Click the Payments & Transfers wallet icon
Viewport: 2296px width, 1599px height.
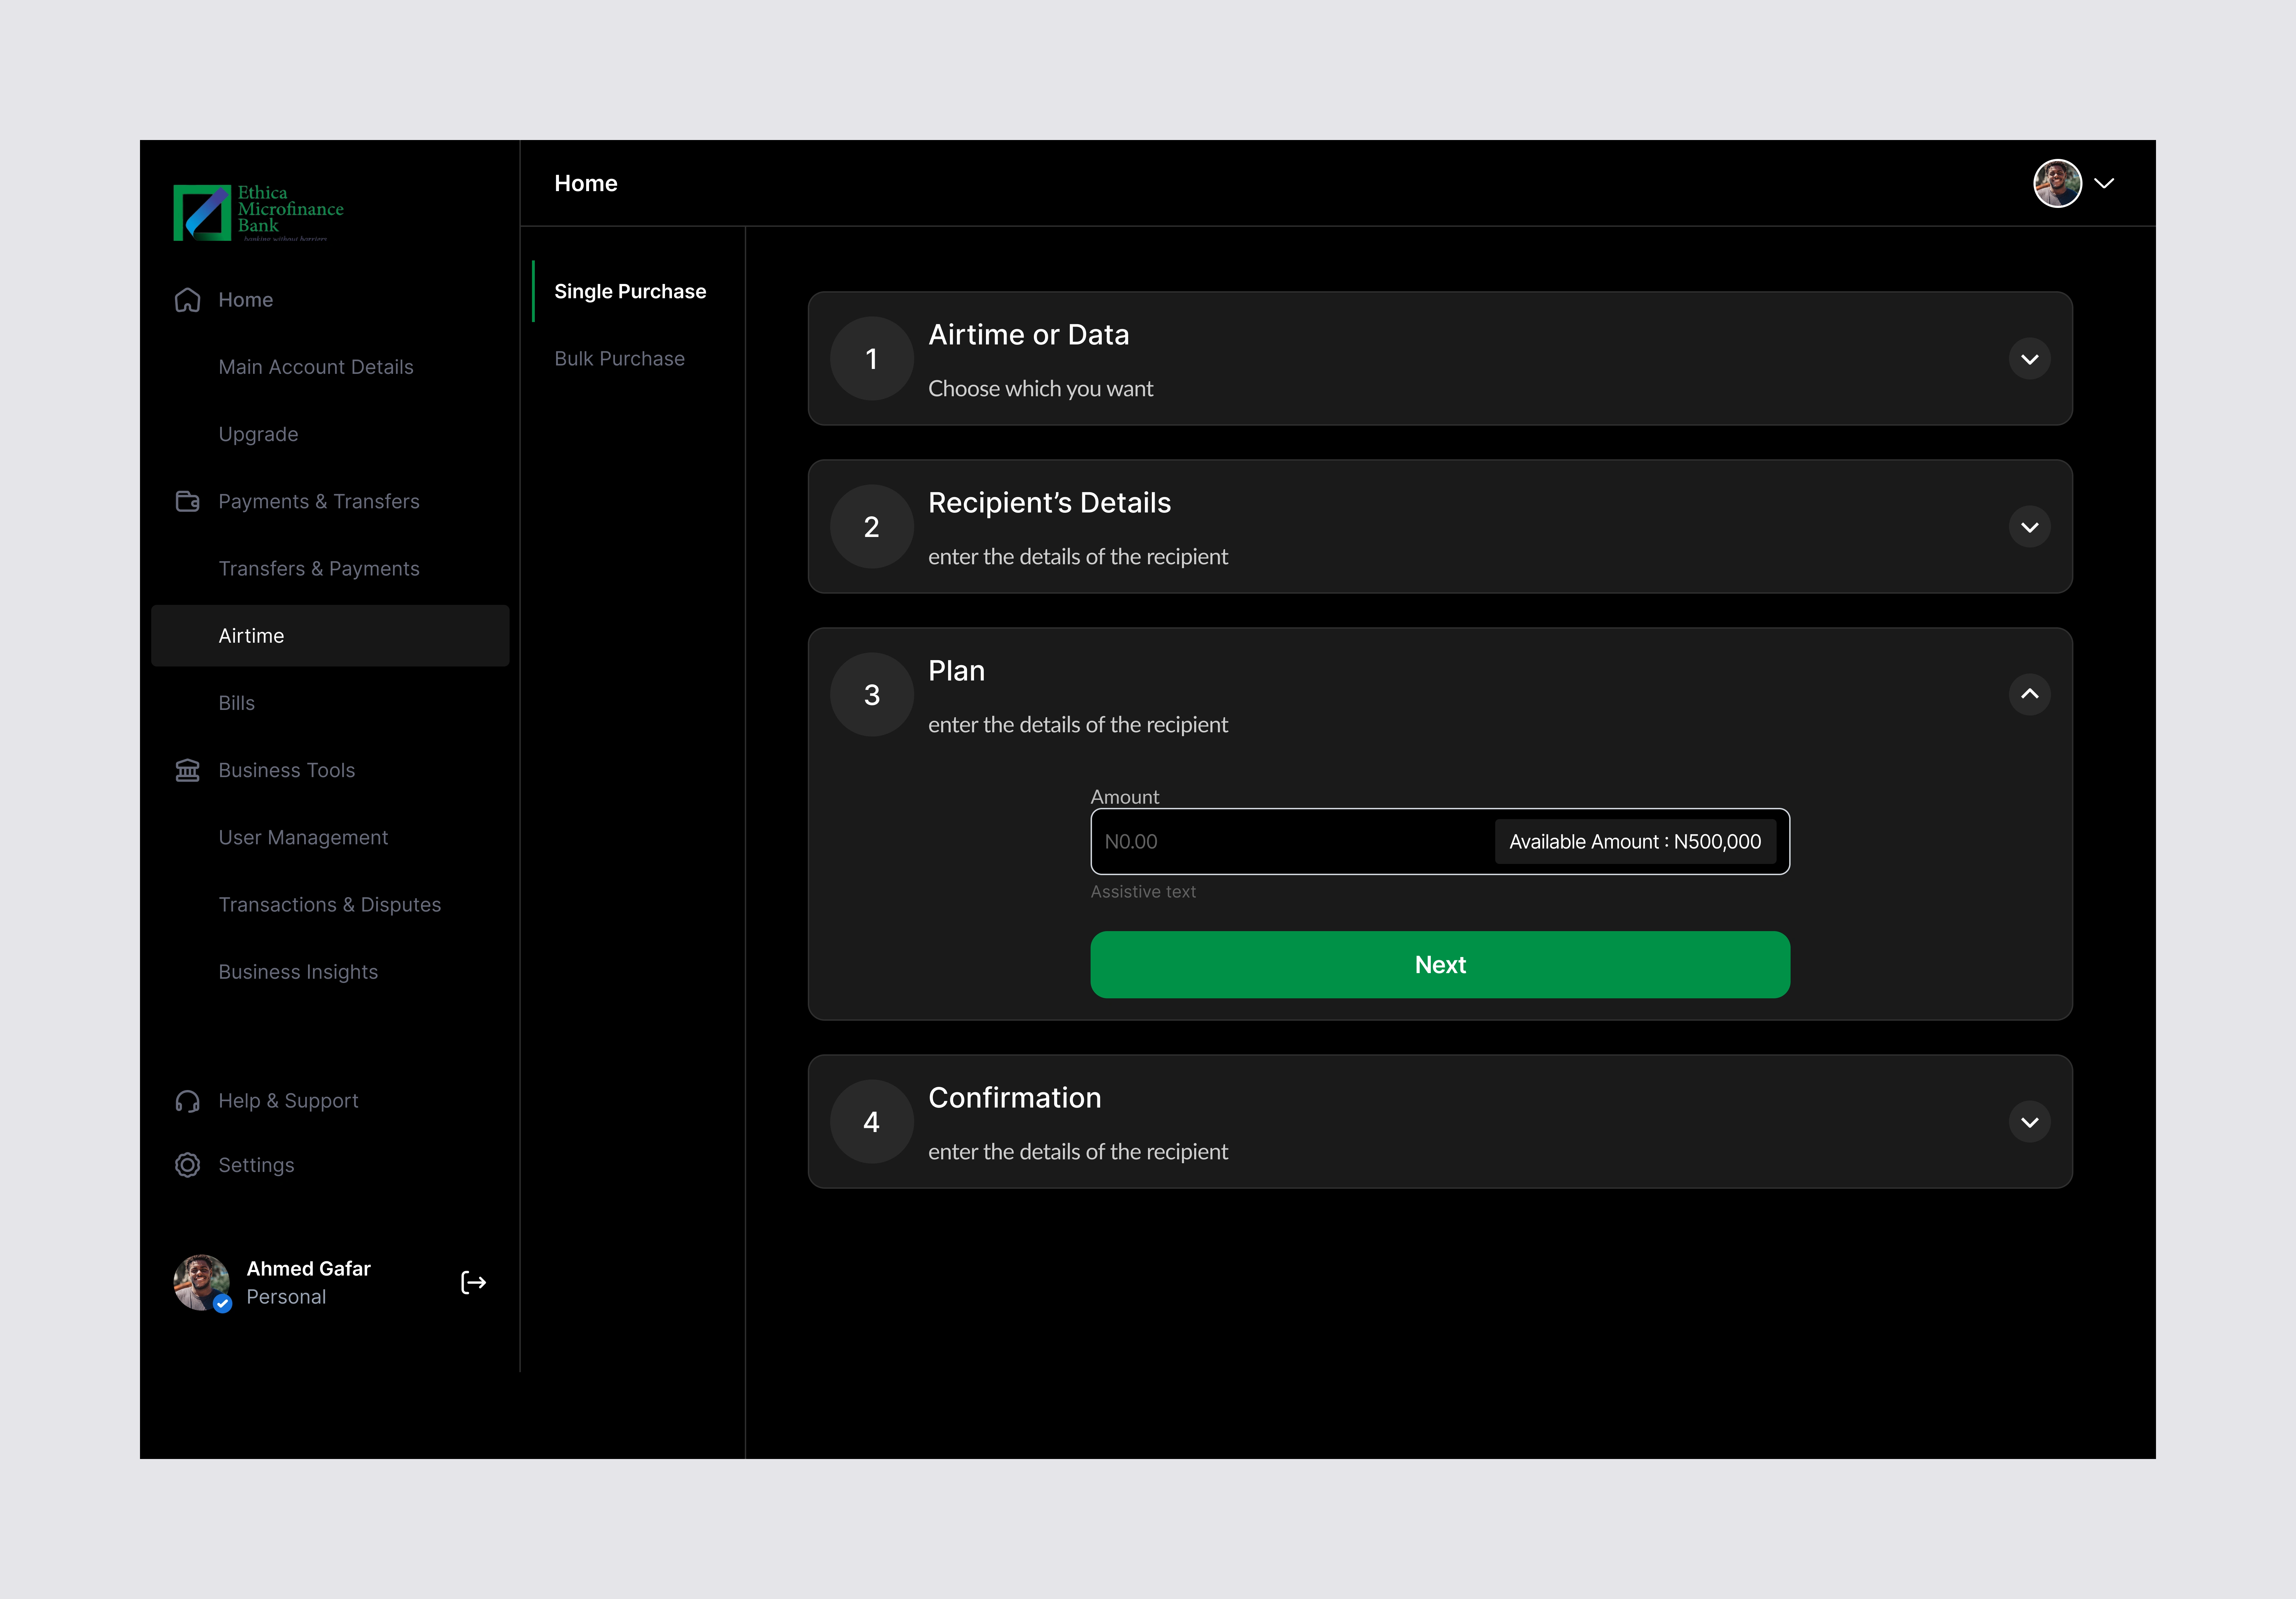[187, 501]
